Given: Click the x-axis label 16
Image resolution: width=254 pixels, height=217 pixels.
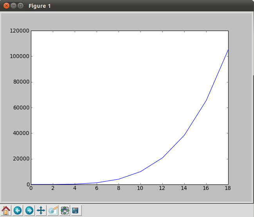Looking at the screenshot, I should pos(206,188).
